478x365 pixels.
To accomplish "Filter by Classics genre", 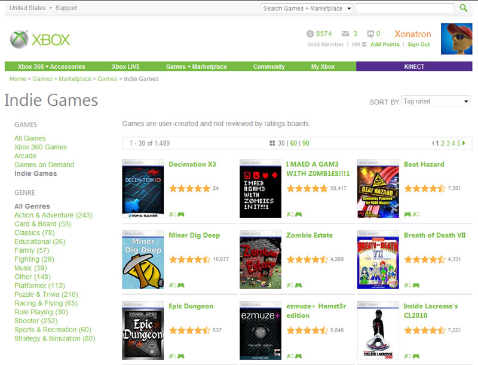I will click(x=35, y=233).
